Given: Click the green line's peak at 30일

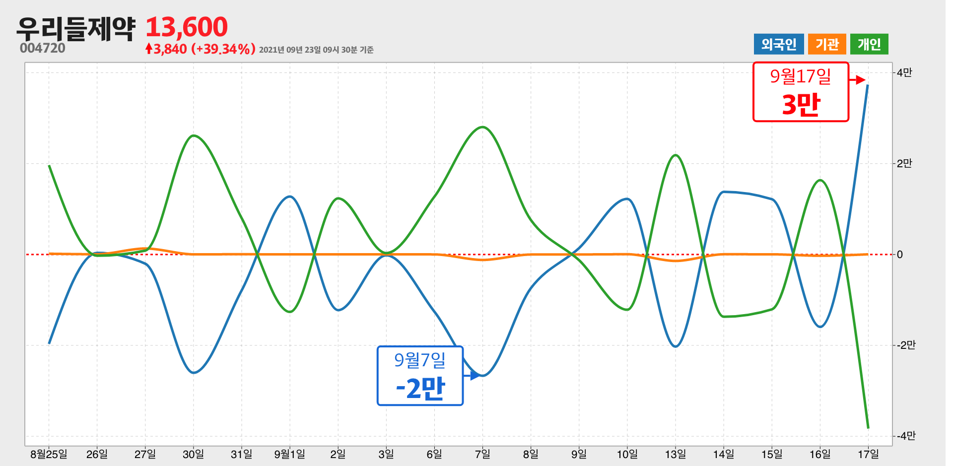Looking at the screenshot, I should (x=194, y=135).
